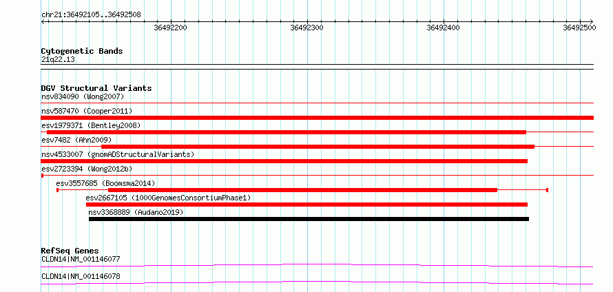This screenshot has height=292, width=613.
Task: Open the CLDN14|NM_001146077 gene label
Action: pyautogui.click(x=81, y=259)
